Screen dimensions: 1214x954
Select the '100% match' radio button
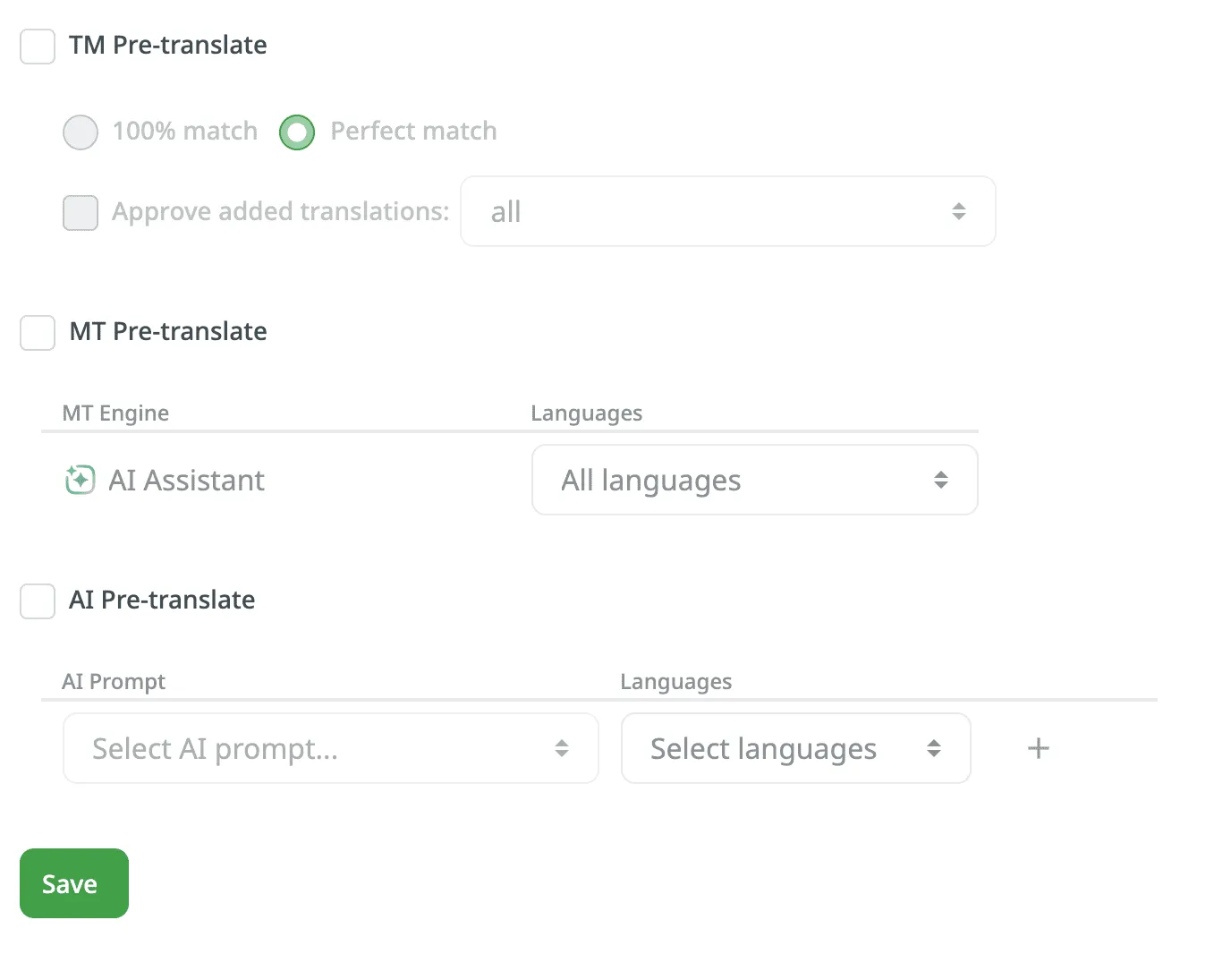click(x=80, y=132)
